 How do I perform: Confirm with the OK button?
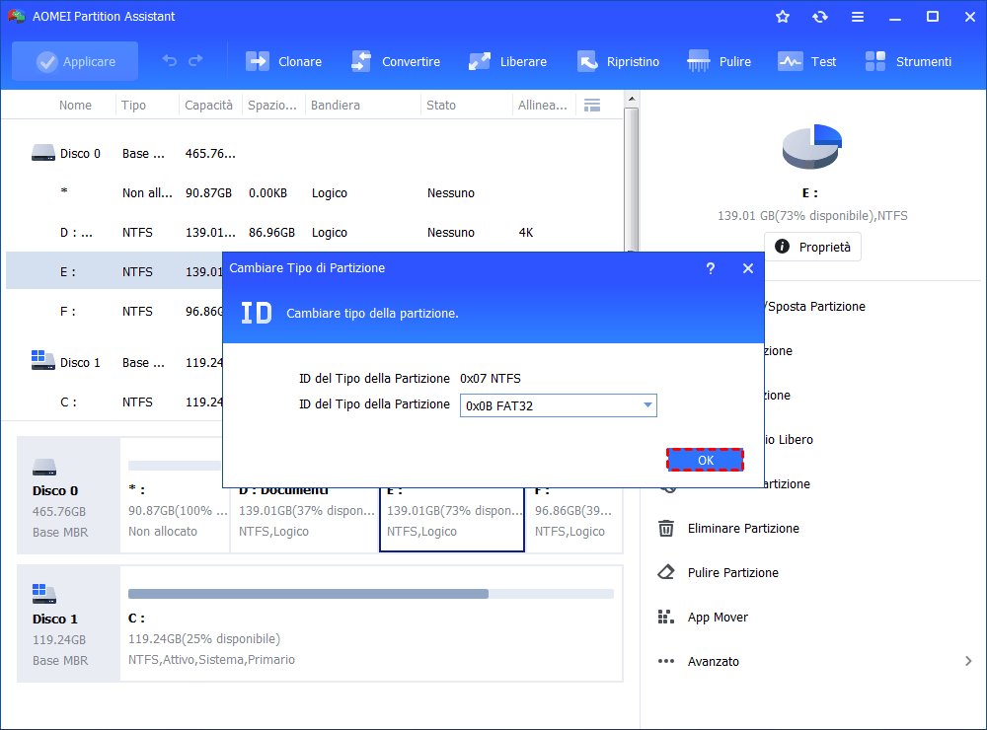coord(705,460)
